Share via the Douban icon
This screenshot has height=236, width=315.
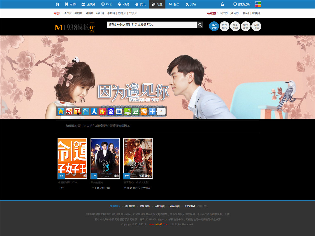136,111
